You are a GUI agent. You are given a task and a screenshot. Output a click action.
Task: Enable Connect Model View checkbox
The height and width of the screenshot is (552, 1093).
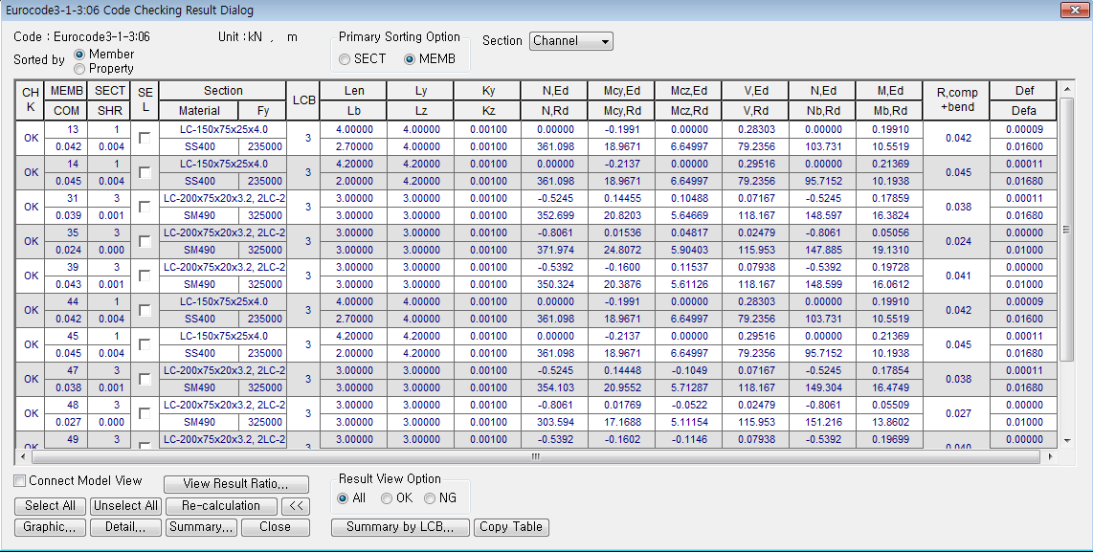click(x=20, y=481)
